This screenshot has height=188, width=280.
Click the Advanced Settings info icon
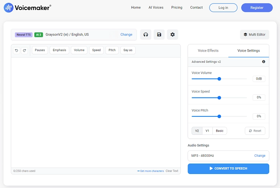[x=263, y=62]
